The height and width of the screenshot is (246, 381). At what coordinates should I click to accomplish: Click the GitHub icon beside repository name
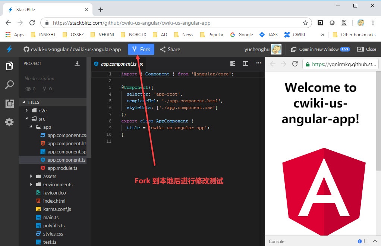tap(26, 49)
